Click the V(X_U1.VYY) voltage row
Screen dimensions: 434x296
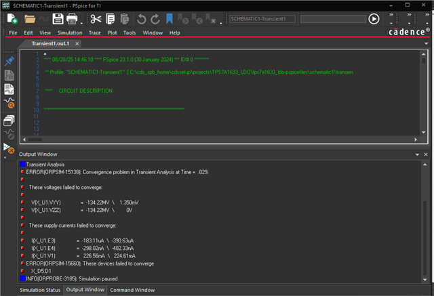[x=85, y=203]
